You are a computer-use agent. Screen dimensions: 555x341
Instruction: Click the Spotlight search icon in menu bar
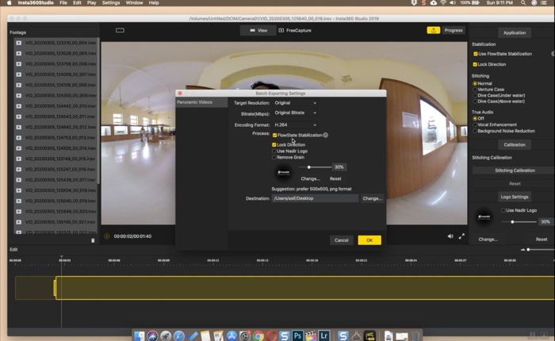coord(522,3)
